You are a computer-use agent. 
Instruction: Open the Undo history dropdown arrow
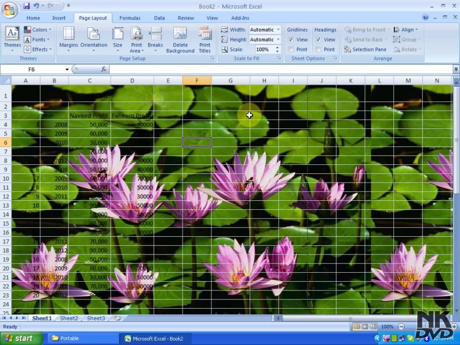[43, 6]
